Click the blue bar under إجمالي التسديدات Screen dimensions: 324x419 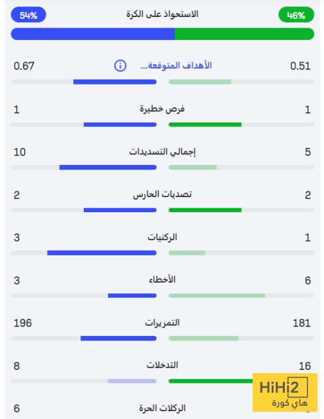tap(108, 168)
